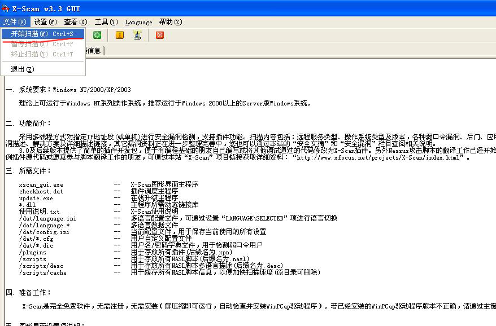Choose 终止扫描 Ctrl+T menu entry
The width and height of the screenshot is (496, 326).
43,54
